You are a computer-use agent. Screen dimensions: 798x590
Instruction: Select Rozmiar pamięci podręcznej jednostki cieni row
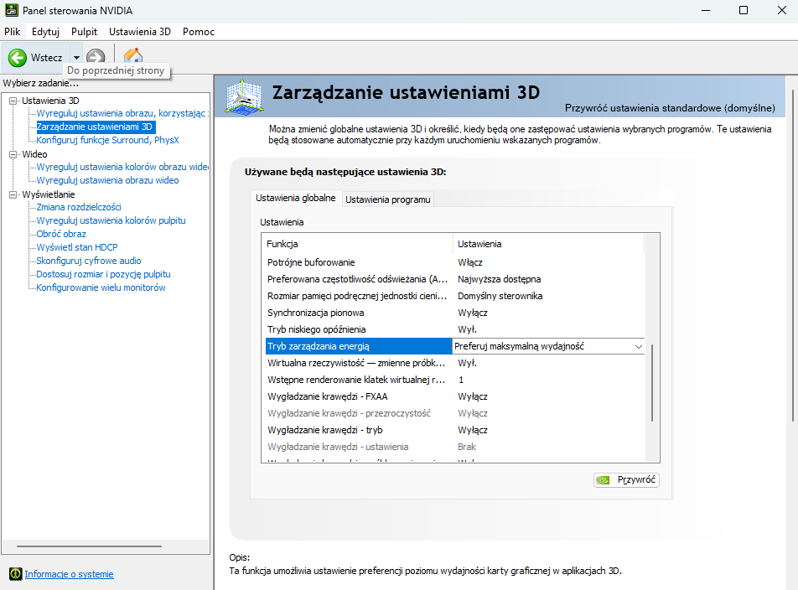[454, 296]
